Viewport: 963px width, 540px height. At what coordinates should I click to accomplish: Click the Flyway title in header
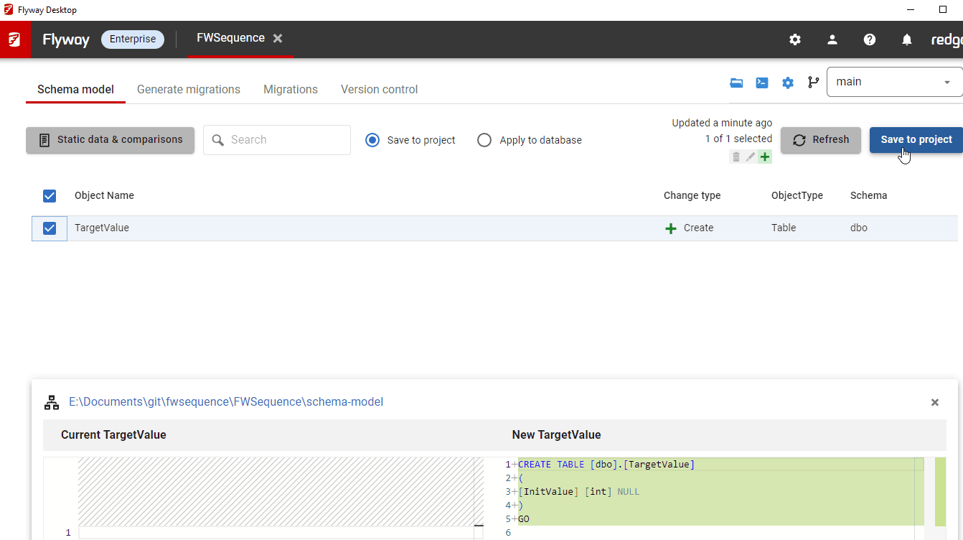coord(66,39)
